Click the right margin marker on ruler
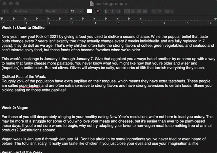 click(215, 19)
